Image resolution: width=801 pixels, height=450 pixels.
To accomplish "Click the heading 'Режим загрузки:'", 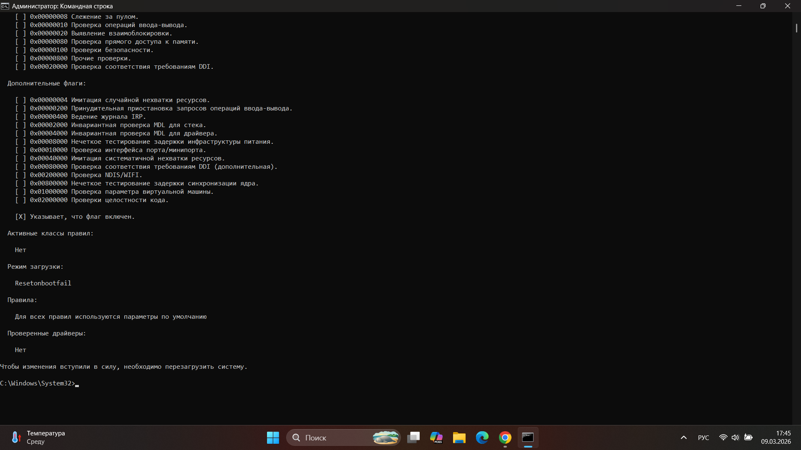I will click(35, 267).
